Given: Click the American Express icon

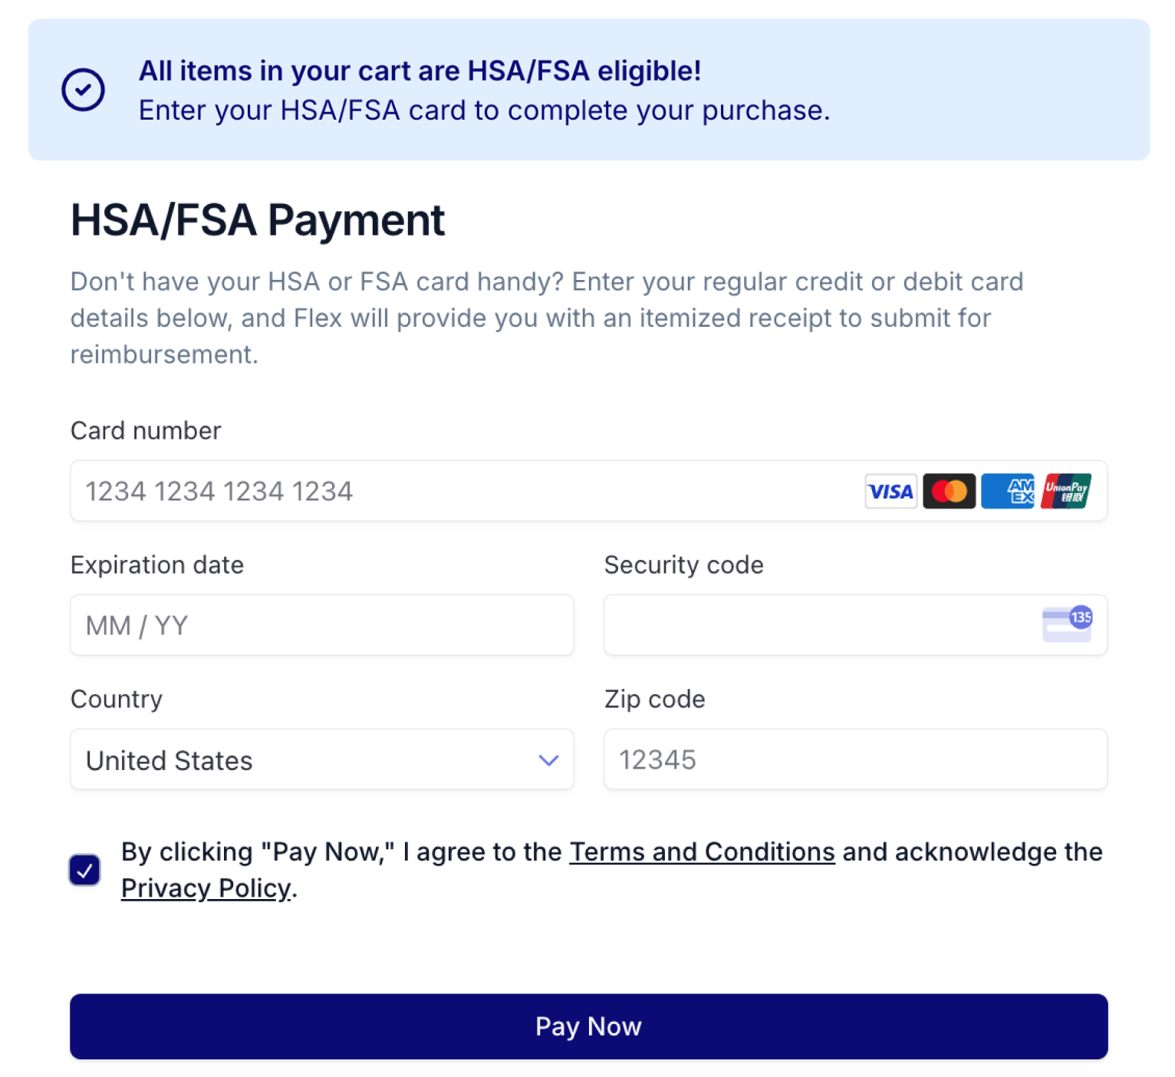Looking at the screenshot, I should click(1008, 492).
